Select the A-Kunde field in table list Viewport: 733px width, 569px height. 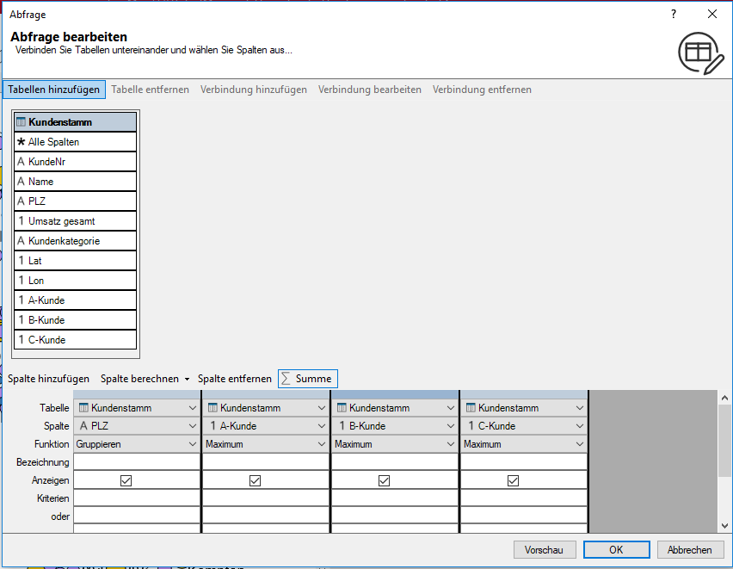tap(75, 300)
